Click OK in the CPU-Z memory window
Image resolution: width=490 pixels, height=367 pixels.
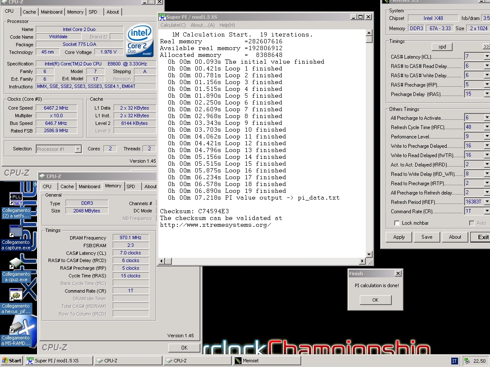[x=184, y=347]
